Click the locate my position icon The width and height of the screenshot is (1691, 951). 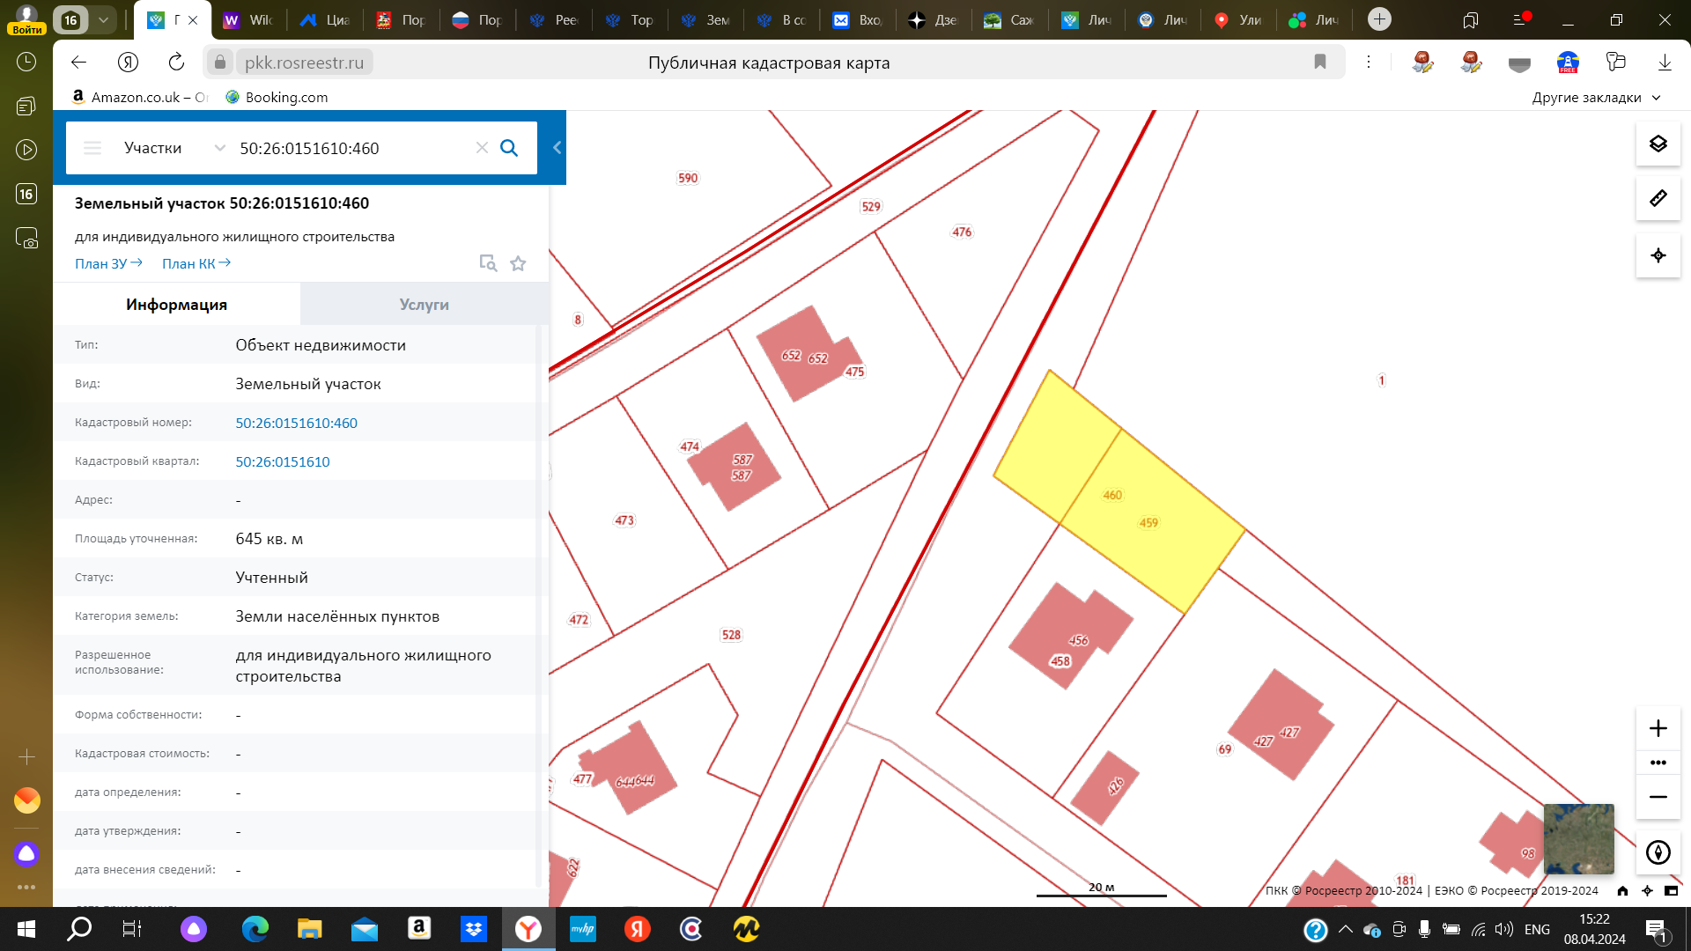pos(1658,255)
